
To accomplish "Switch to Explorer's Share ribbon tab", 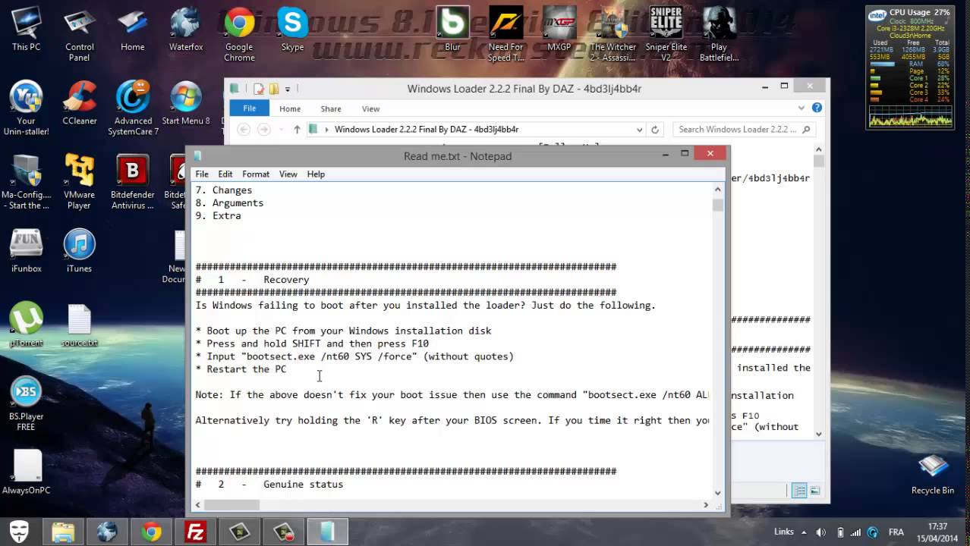I will [x=331, y=108].
